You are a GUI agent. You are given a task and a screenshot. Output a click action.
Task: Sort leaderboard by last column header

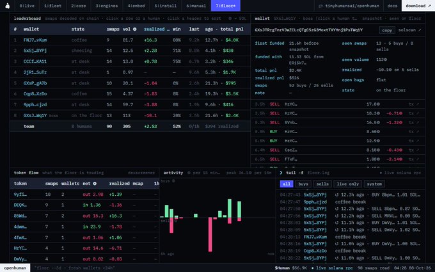[194, 29]
